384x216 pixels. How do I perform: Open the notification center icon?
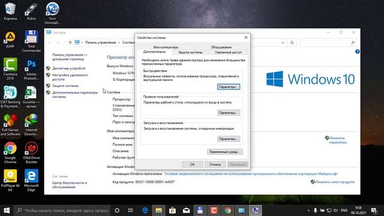[374, 211]
